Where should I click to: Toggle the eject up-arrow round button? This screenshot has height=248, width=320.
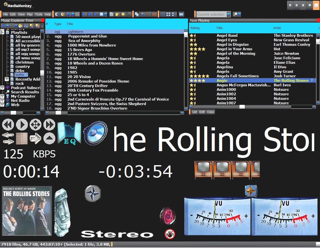49,138
